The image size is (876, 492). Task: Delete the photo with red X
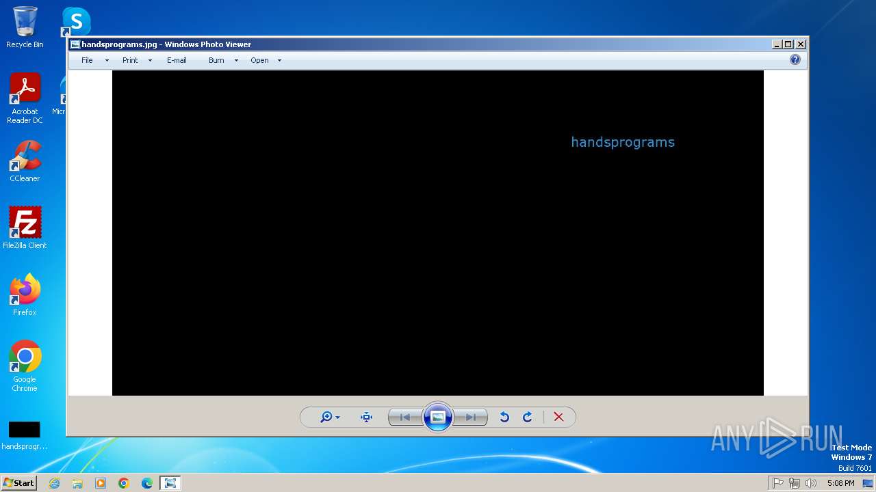(x=558, y=417)
